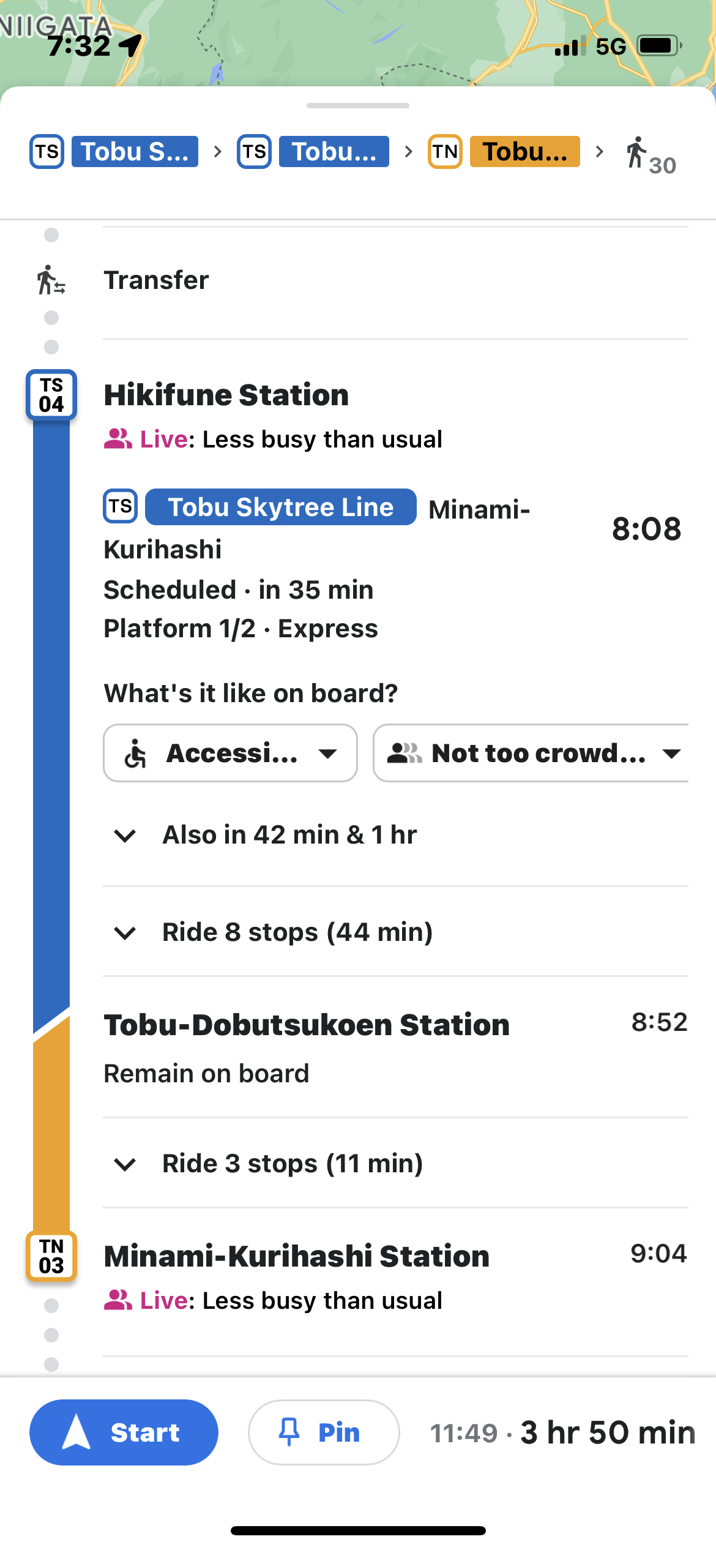This screenshot has width=716, height=1550.
Task: Tap the Hikifune live busyness people icon
Action: (117, 439)
